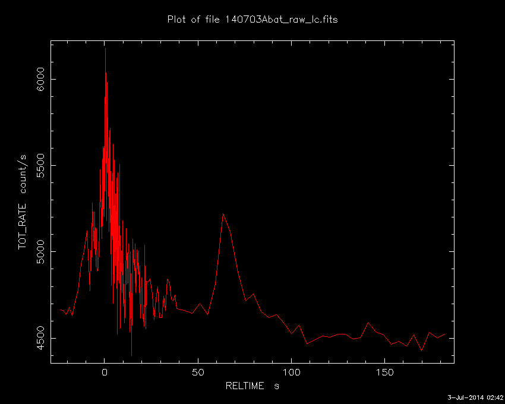Click the y-axis label 'TOT_RATE count/s'
This screenshot has height=404, width=505.
22,201
